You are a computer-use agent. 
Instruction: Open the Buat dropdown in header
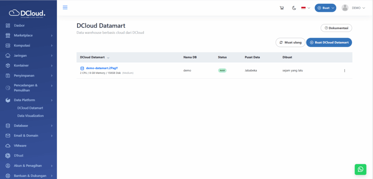(x=325, y=8)
